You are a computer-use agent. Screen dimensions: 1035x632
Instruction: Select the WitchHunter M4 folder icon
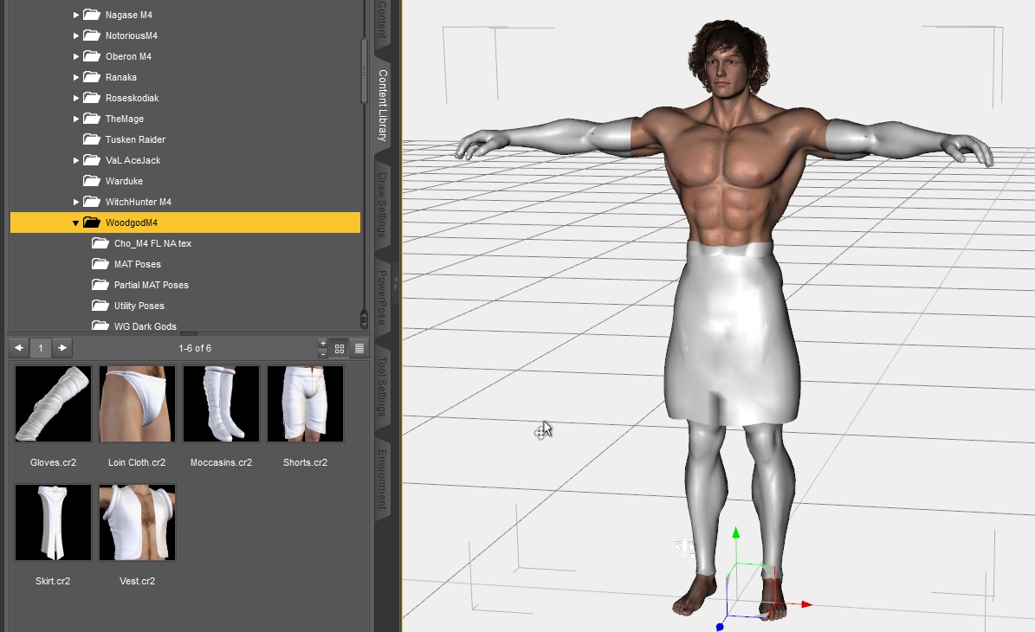click(91, 201)
